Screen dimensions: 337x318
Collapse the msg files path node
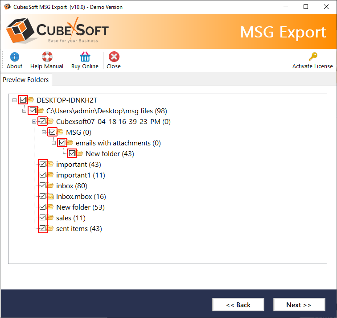click(x=25, y=111)
